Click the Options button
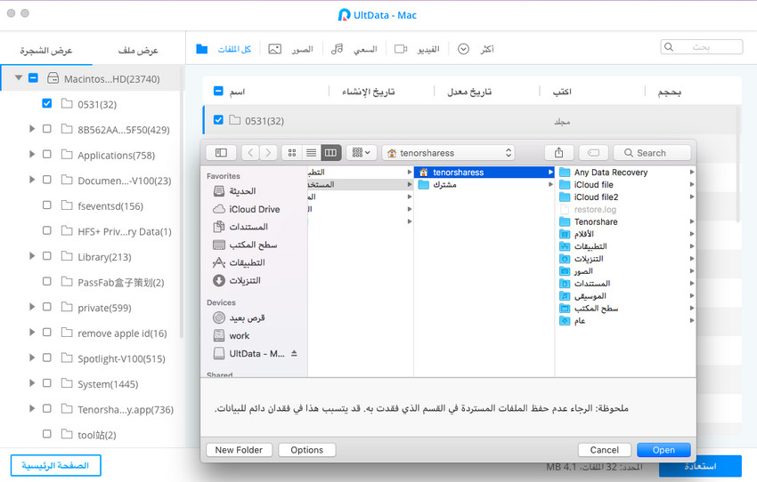Screen dimensions: 757x482 pyautogui.click(x=307, y=450)
